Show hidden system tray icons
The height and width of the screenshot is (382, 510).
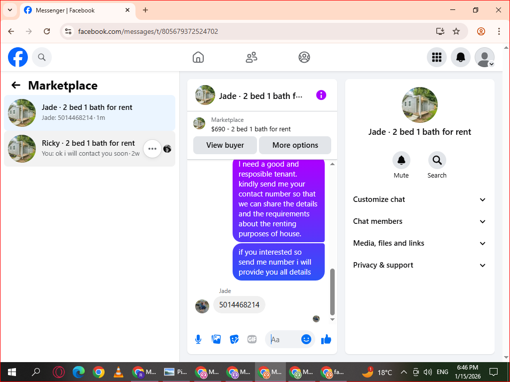tap(403, 372)
